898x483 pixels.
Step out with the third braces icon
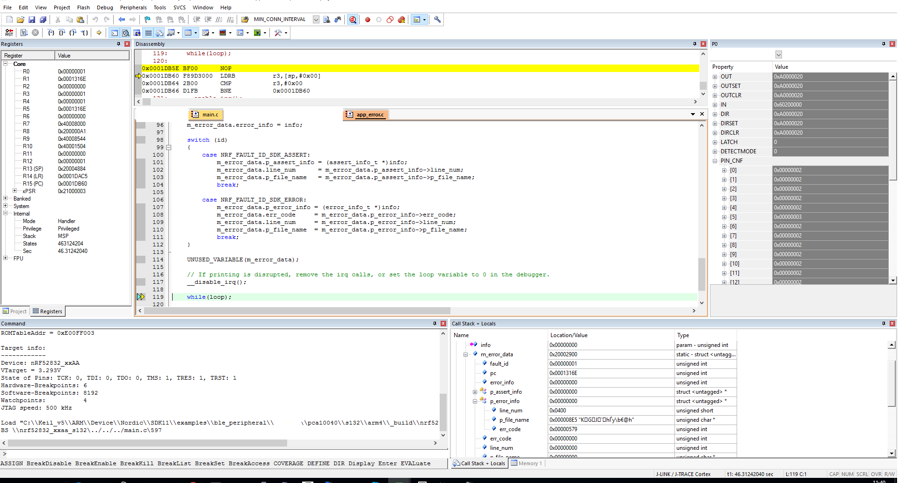click(73, 33)
